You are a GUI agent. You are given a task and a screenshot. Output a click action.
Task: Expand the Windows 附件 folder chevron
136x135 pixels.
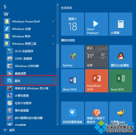coord(53,36)
